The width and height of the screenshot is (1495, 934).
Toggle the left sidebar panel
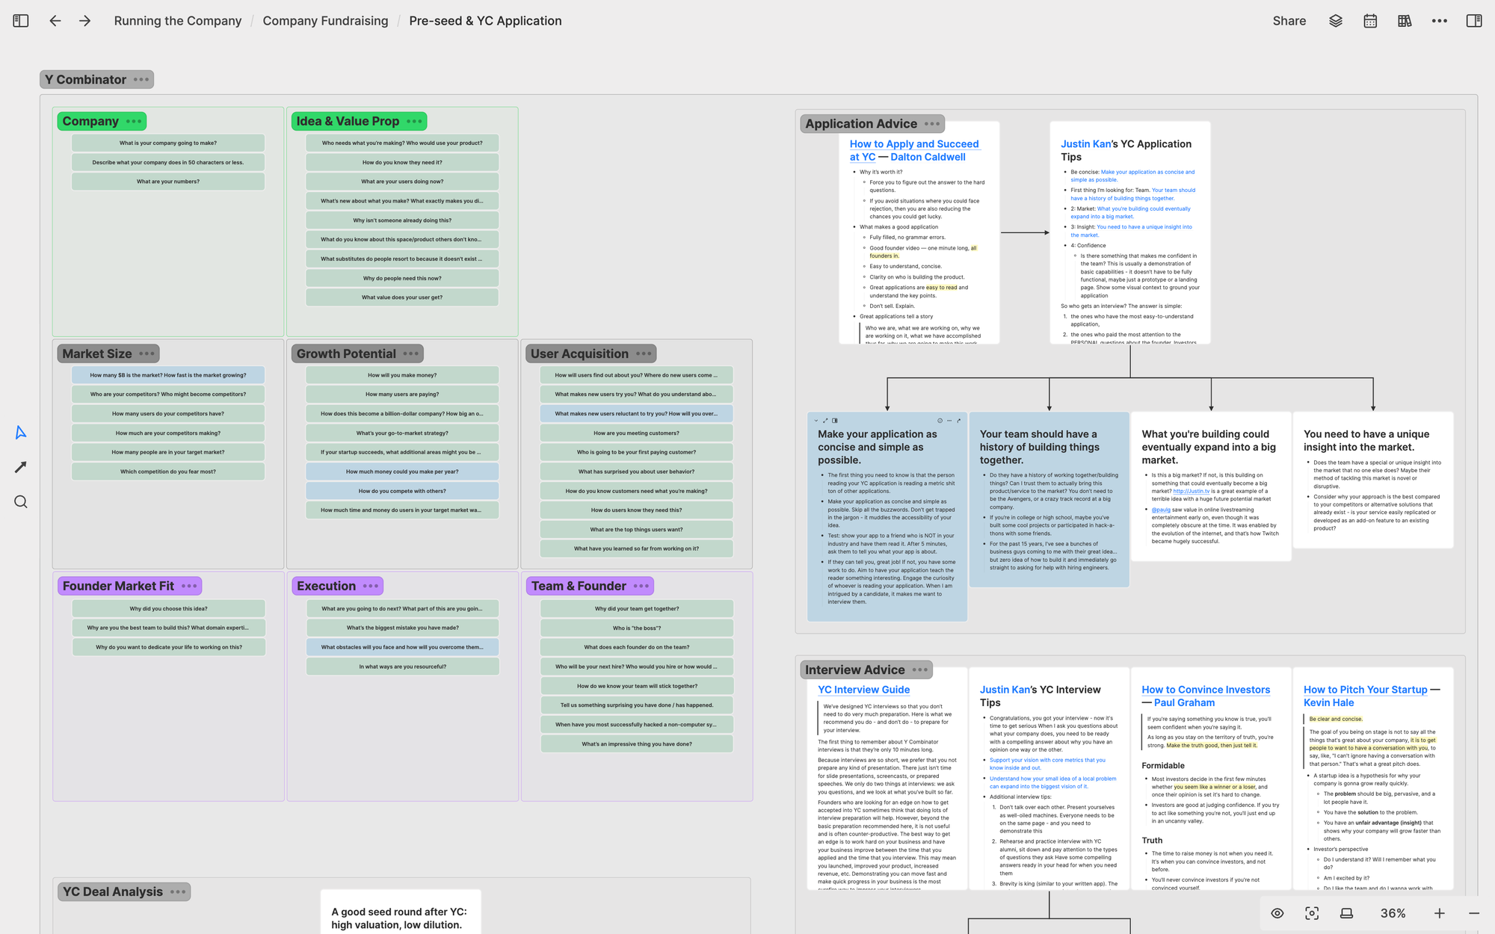pyautogui.click(x=21, y=21)
